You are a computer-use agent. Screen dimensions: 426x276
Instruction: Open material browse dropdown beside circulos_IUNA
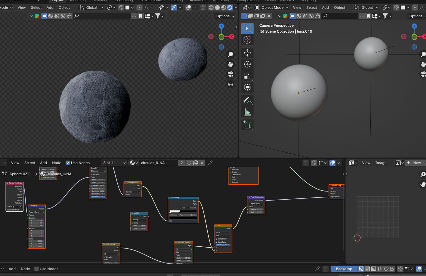133,163
